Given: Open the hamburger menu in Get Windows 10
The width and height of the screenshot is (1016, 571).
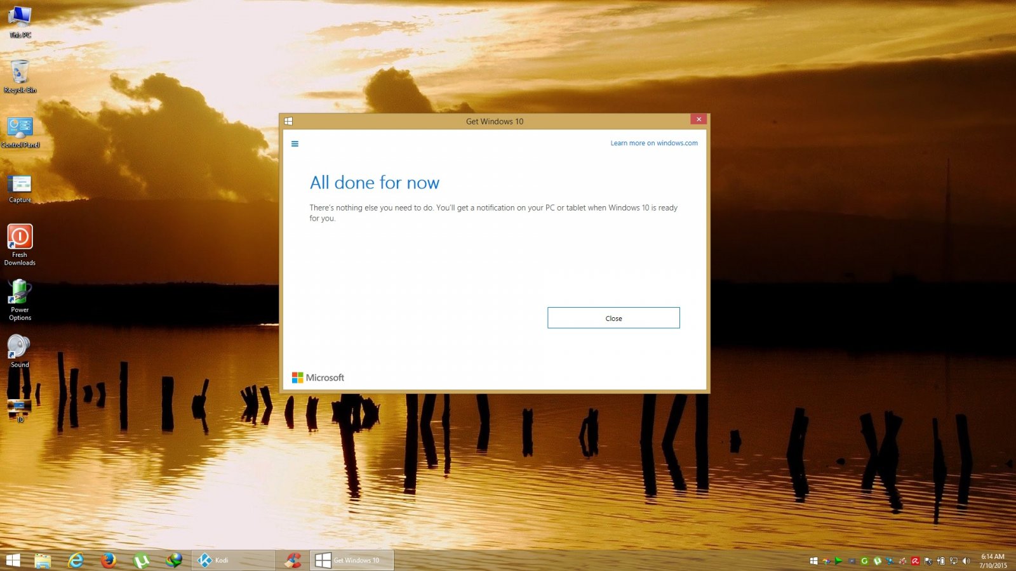Looking at the screenshot, I should (x=295, y=144).
